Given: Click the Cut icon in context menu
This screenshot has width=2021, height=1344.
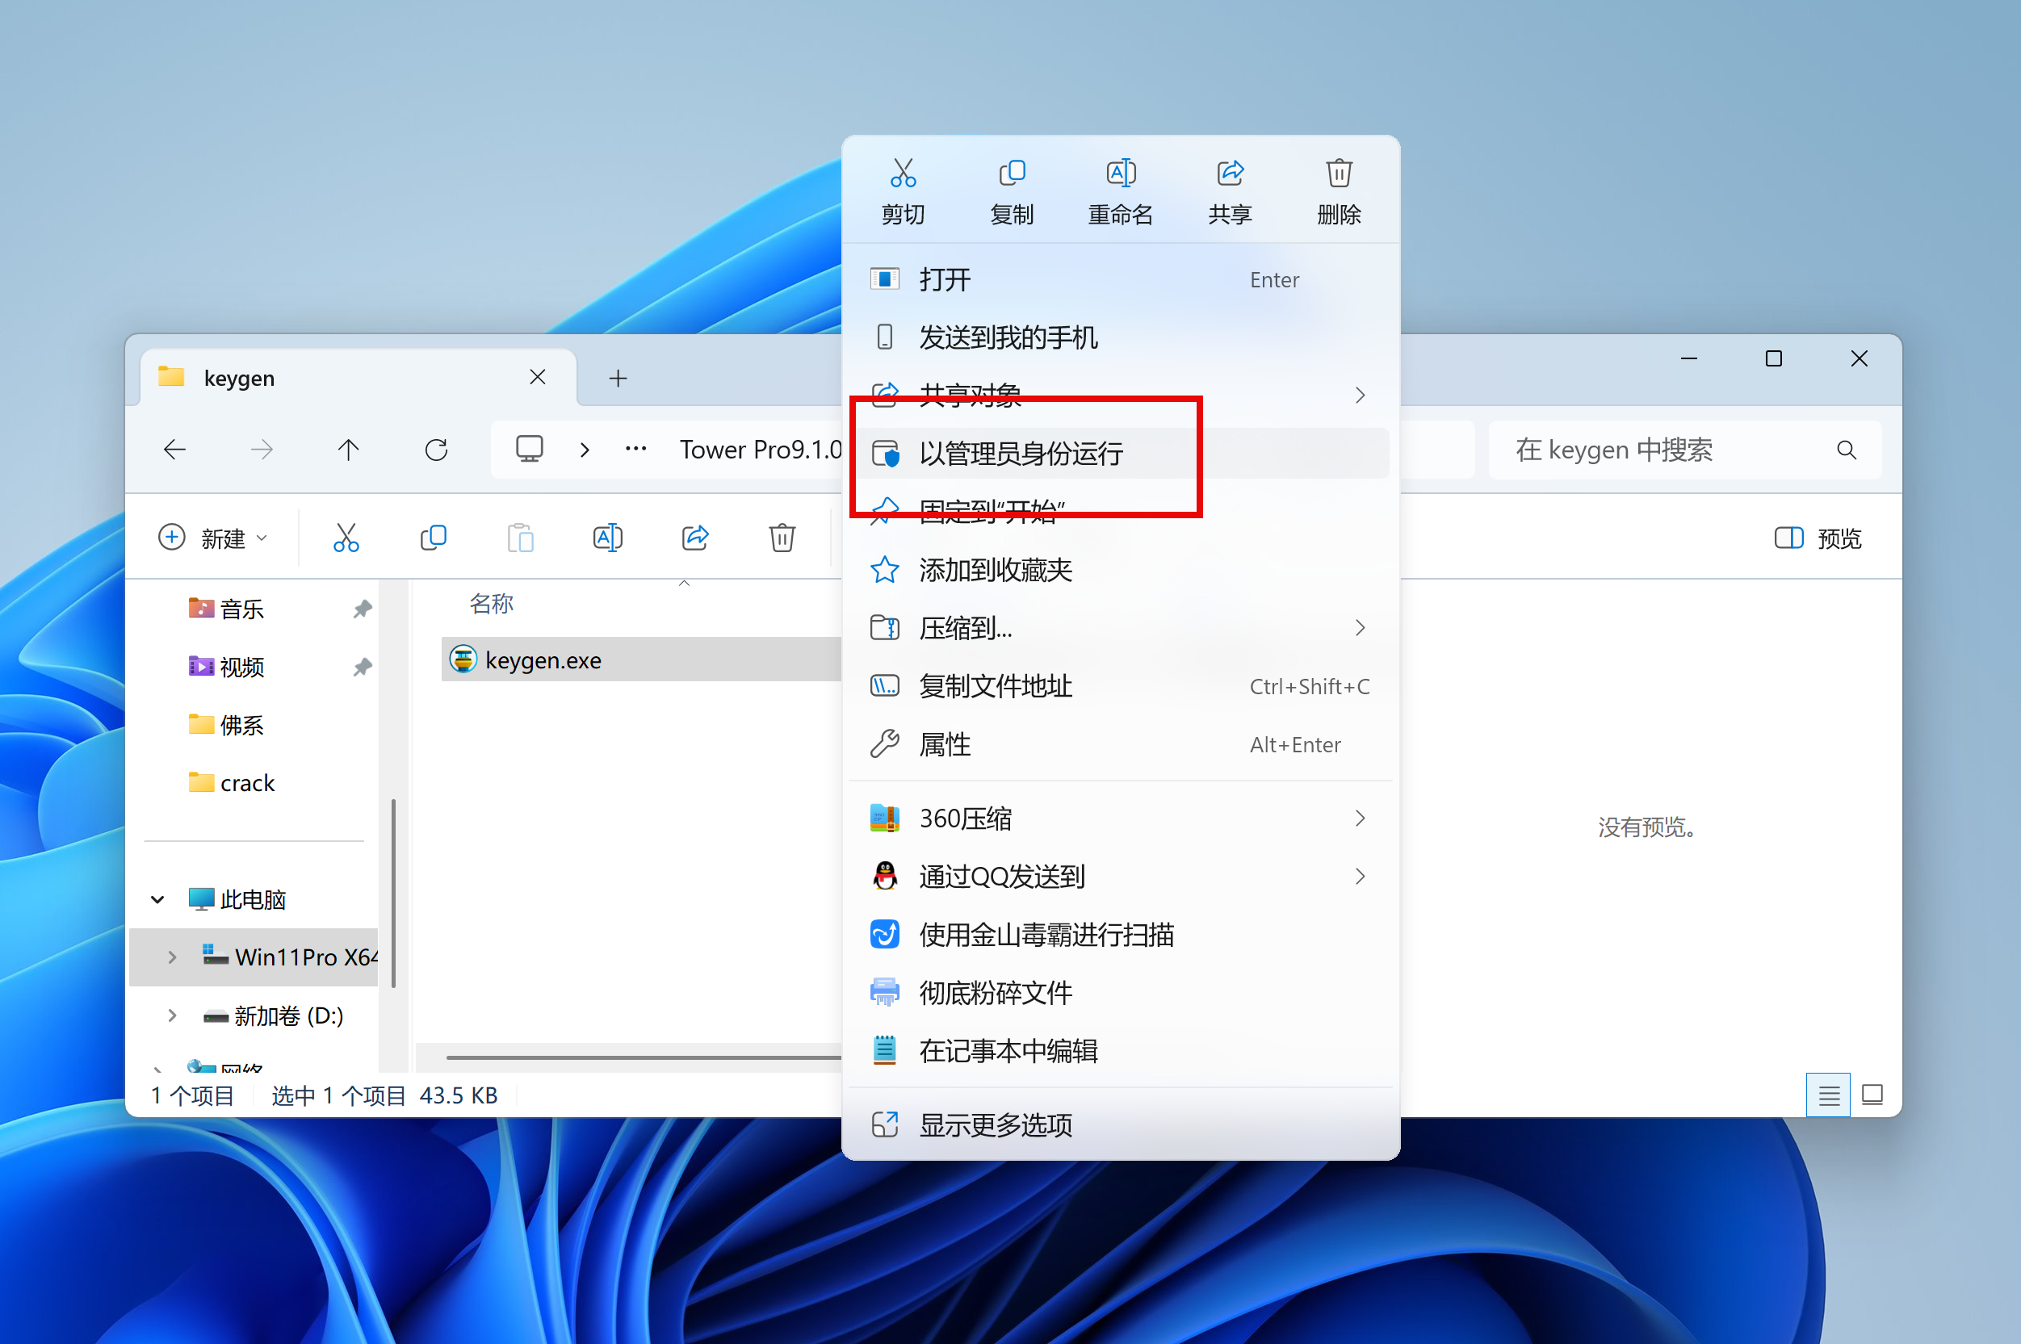Looking at the screenshot, I should (x=902, y=174).
